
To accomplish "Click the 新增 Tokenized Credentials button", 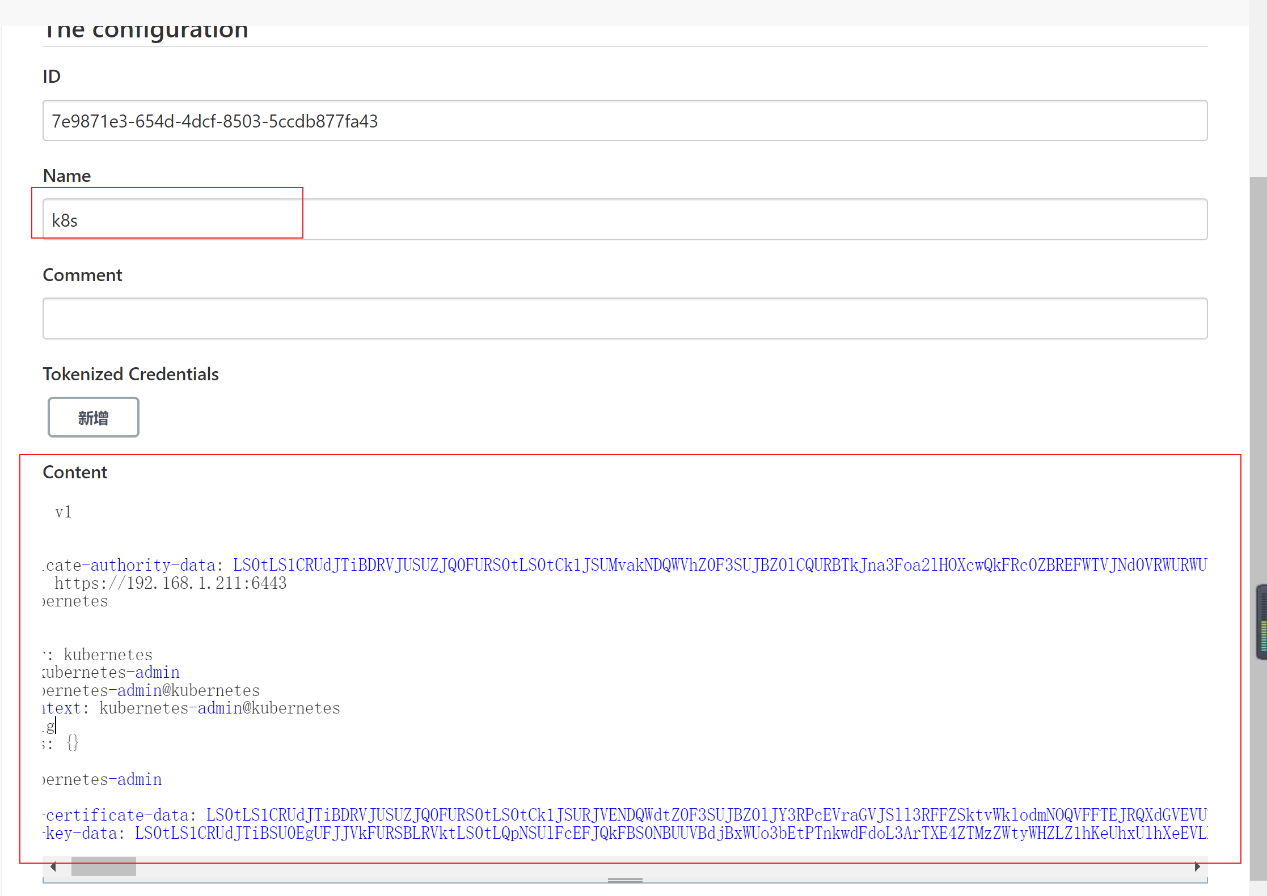I will tap(94, 417).
